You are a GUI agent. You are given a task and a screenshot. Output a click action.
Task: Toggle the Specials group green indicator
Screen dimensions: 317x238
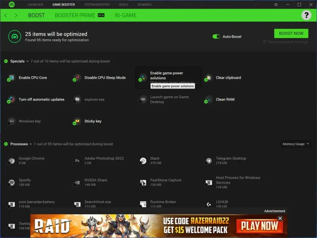pos(6,61)
